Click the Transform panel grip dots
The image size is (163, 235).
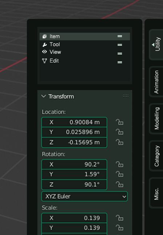point(126,96)
